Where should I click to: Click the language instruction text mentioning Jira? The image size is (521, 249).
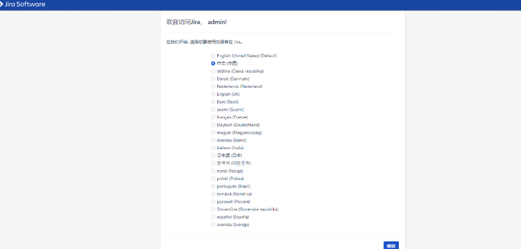205,42
